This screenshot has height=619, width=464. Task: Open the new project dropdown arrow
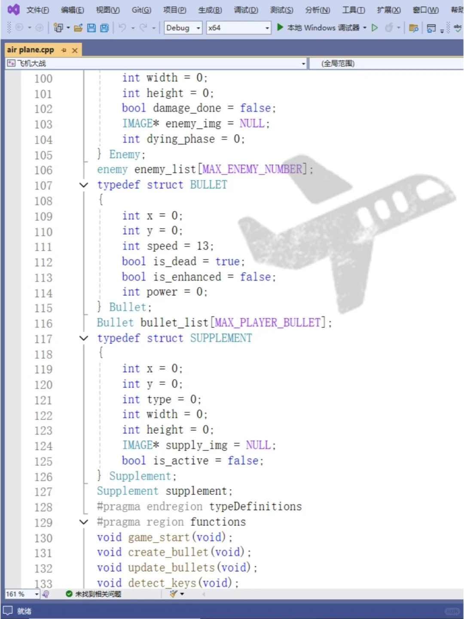[68, 28]
